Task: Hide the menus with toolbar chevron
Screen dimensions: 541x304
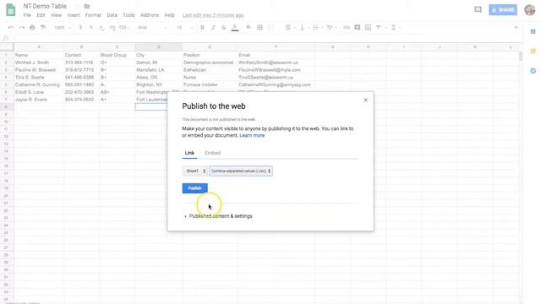Action: [x=516, y=28]
